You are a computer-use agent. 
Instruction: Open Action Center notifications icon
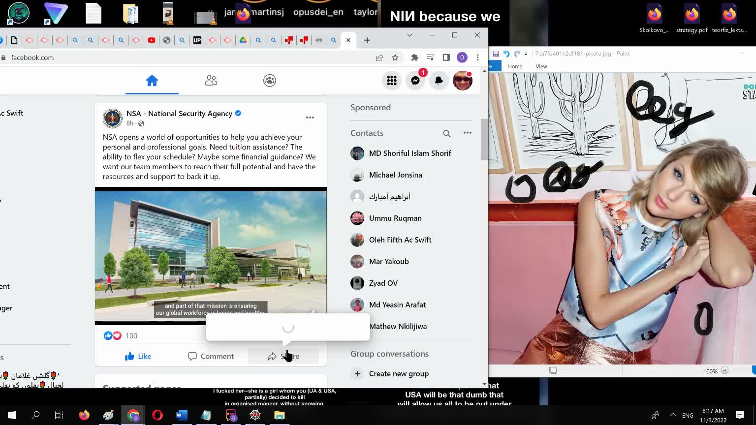click(740, 415)
